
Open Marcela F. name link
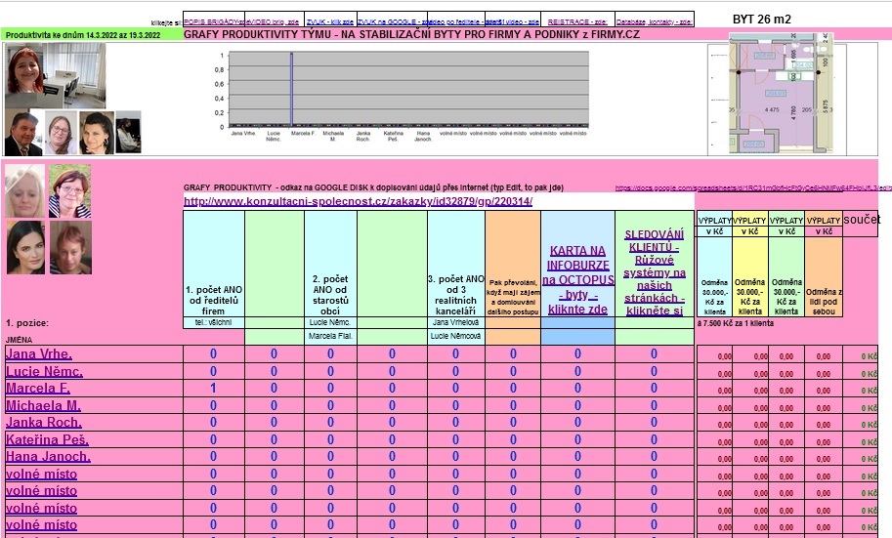[x=38, y=388]
